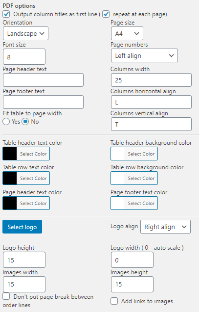
Task: Select Yes for Fit table to page width
Action: click(x=6, y=122)
